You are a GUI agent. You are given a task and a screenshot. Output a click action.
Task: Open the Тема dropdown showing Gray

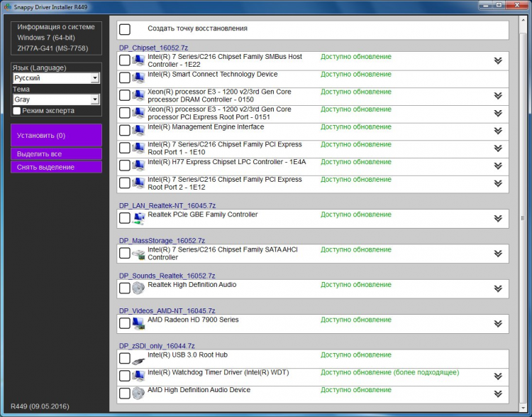click(56, 99)
